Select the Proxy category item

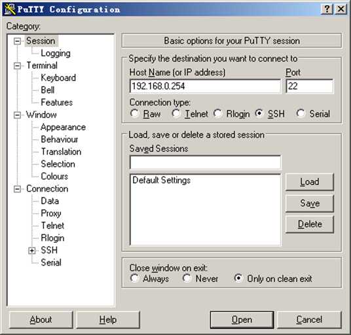coord(51,213)
